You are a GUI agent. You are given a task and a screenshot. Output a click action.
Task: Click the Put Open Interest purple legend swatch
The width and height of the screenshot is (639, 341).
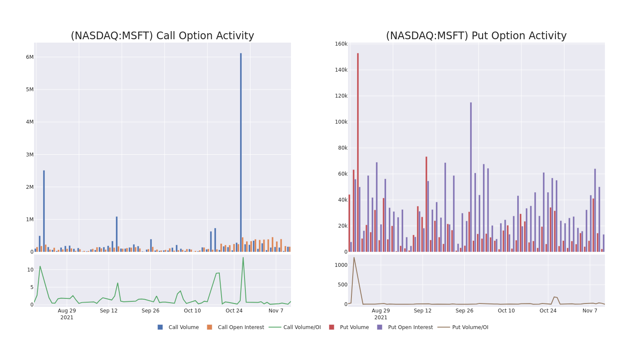click(x=380, y=327)
